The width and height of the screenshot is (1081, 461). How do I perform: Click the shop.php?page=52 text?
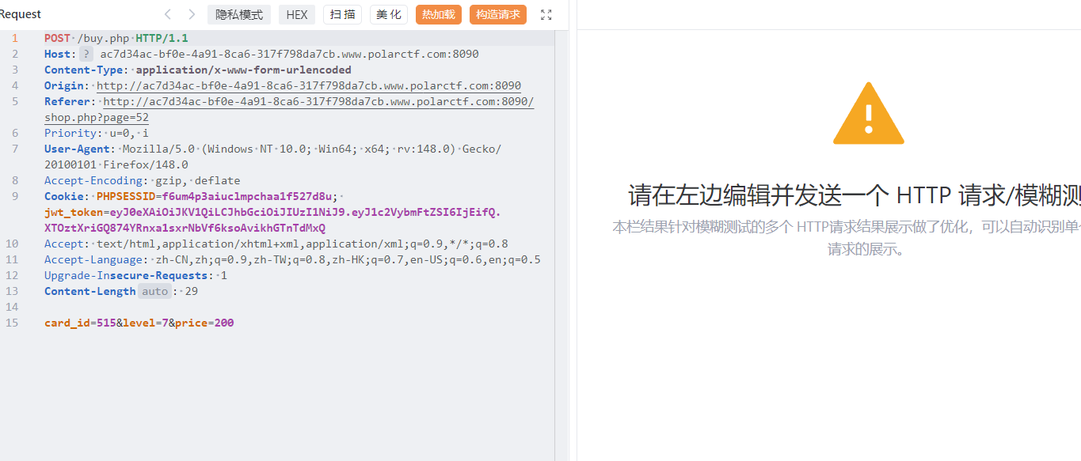pyautogui.click(x=97, y=117)
